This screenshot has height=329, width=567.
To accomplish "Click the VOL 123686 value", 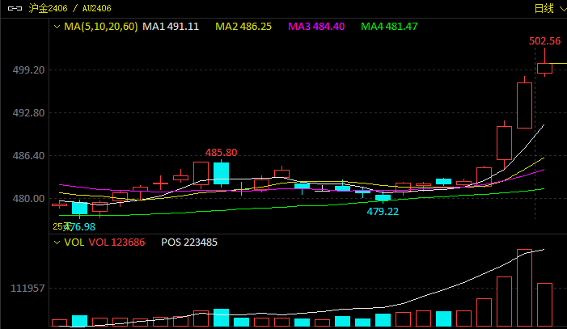I will [116, 243].
